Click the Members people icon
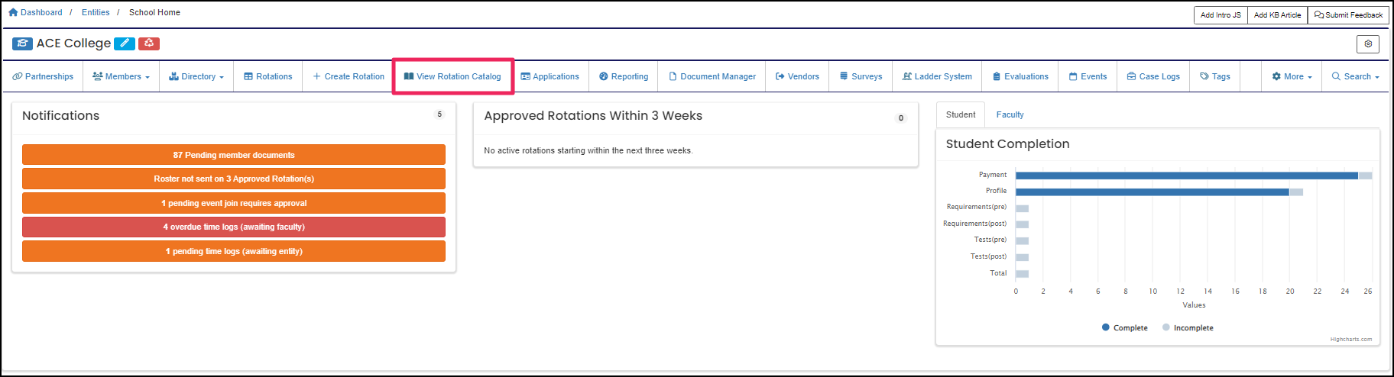Screen dimensions: 1394x377 coord(97,76)
